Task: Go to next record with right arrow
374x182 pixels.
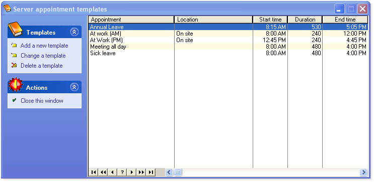Action: pos(132,172)
